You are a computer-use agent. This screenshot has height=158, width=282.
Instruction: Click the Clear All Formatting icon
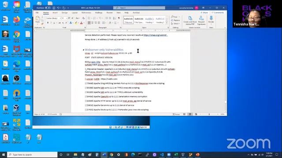[x=83, y=18]
